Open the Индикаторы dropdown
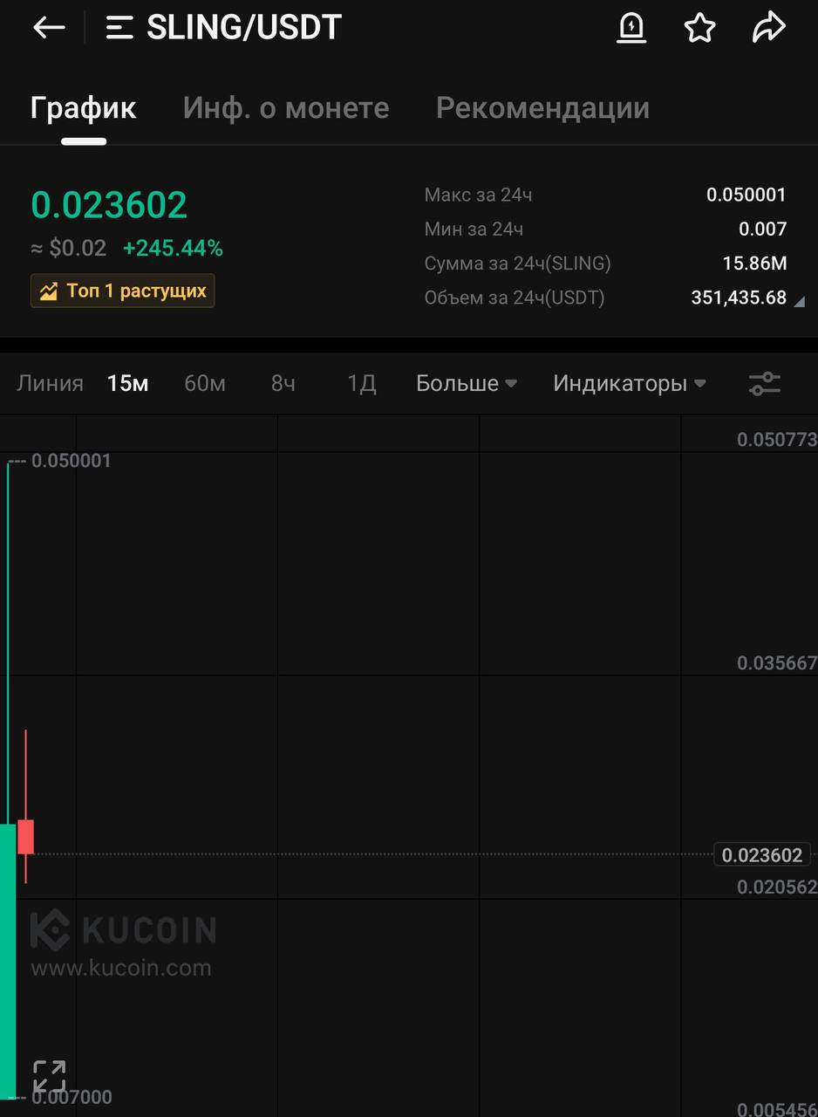 click(630, 383)
